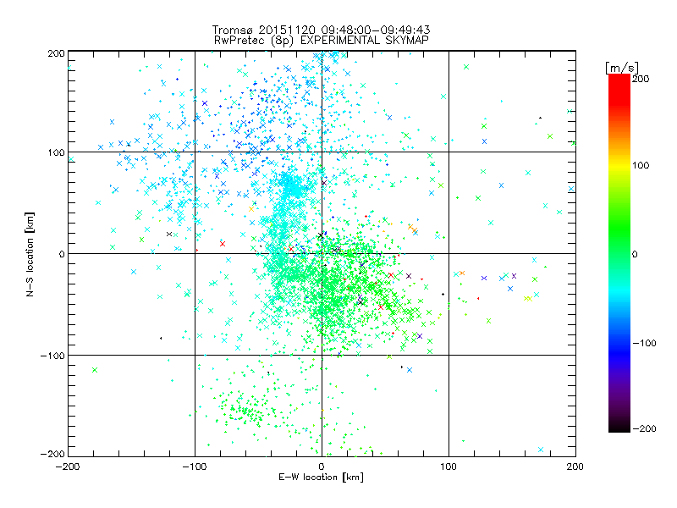Image resolution: width=677 pixels, height=508 pixels.
Task: Click the green middle of the colorbar near 0
Action: [x=619, y=253]
